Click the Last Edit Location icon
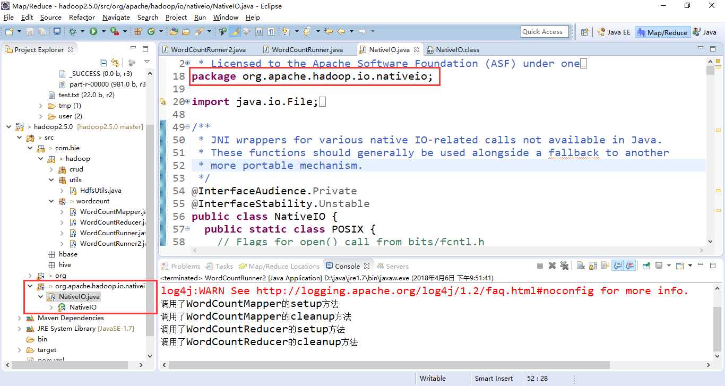Viewport: 725px width, 386px height. pos(329,32)
